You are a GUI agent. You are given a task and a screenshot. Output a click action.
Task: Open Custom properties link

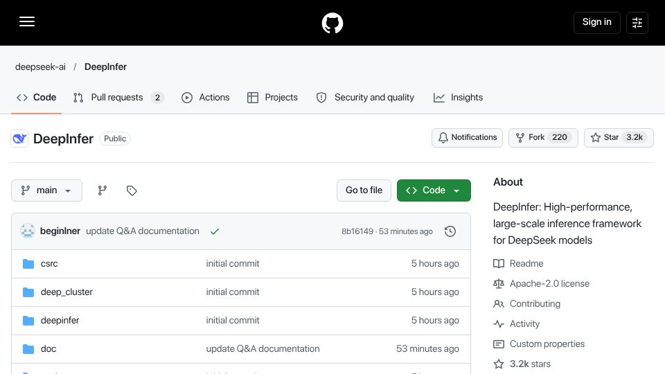click(x=547, y=344)
